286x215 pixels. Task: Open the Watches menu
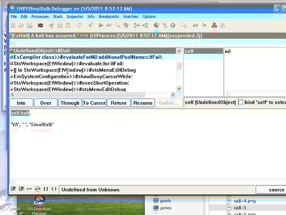pos(130,17)
